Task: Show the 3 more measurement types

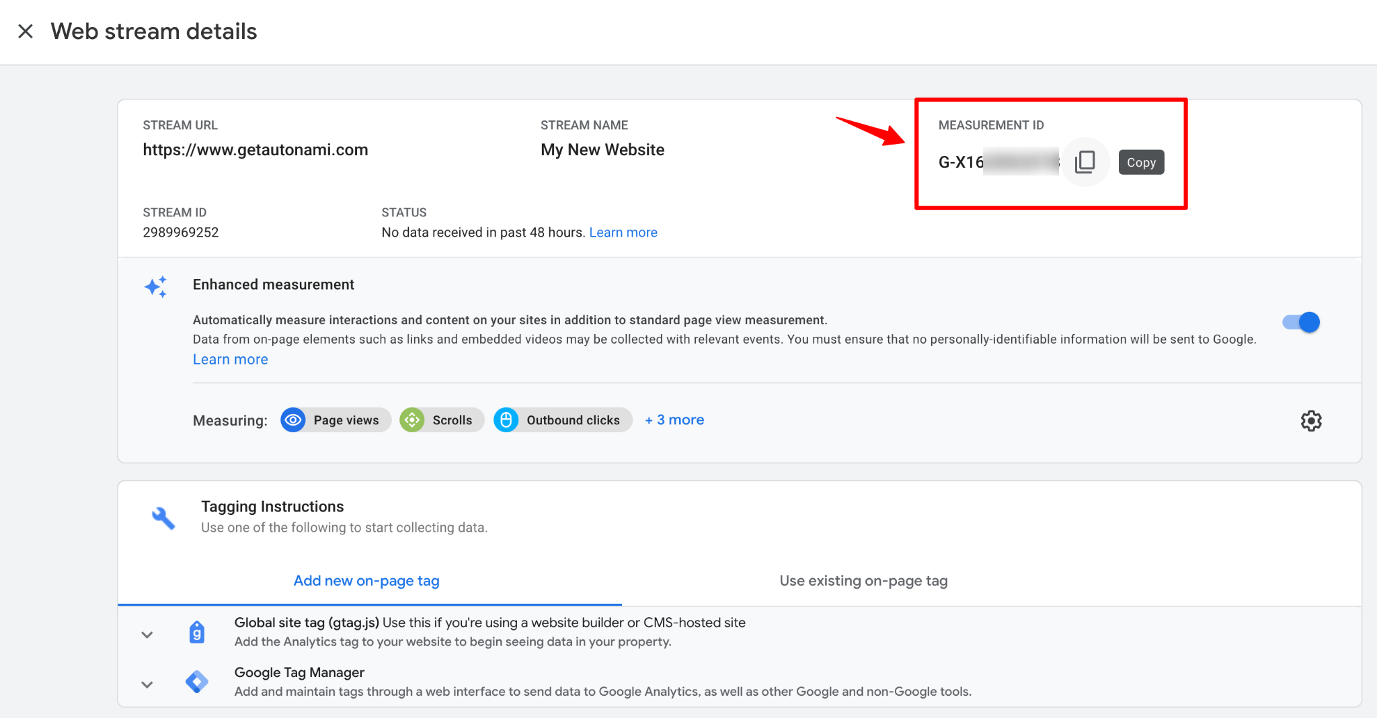Action: (674, 420)
